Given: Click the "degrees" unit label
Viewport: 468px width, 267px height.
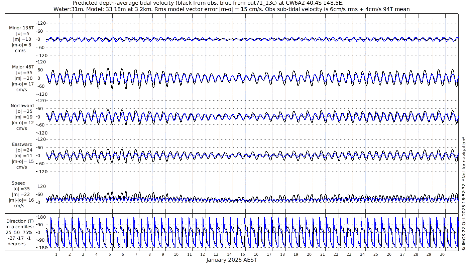Looking at the screenshot, I should tap(17, 244).
